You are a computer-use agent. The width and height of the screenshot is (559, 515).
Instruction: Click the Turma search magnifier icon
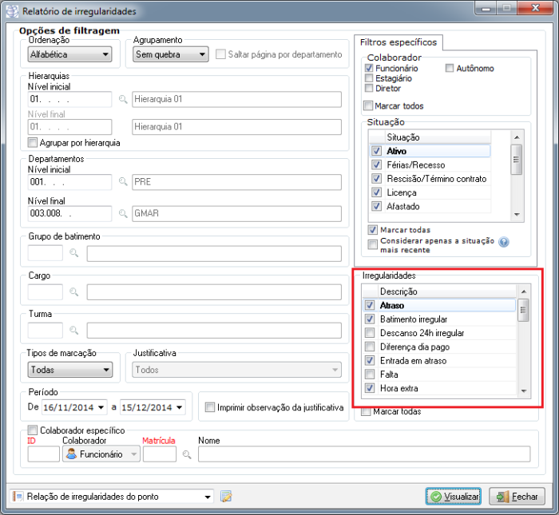coord(73,330)
